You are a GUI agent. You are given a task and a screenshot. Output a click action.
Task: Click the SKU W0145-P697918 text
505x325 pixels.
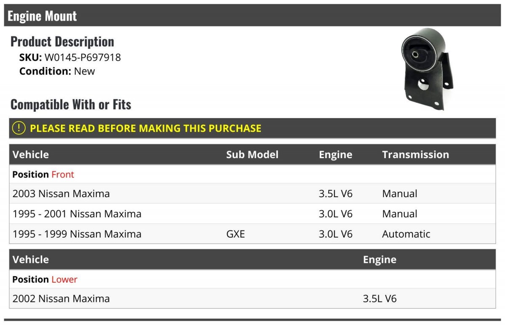click(70, 58)
